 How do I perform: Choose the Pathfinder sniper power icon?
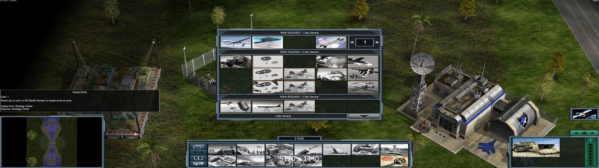point(236,62)
